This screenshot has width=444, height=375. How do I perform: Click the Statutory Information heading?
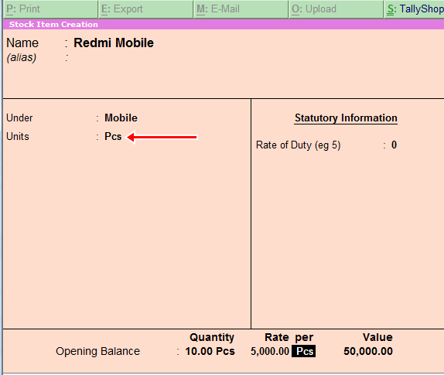point(346,118)
